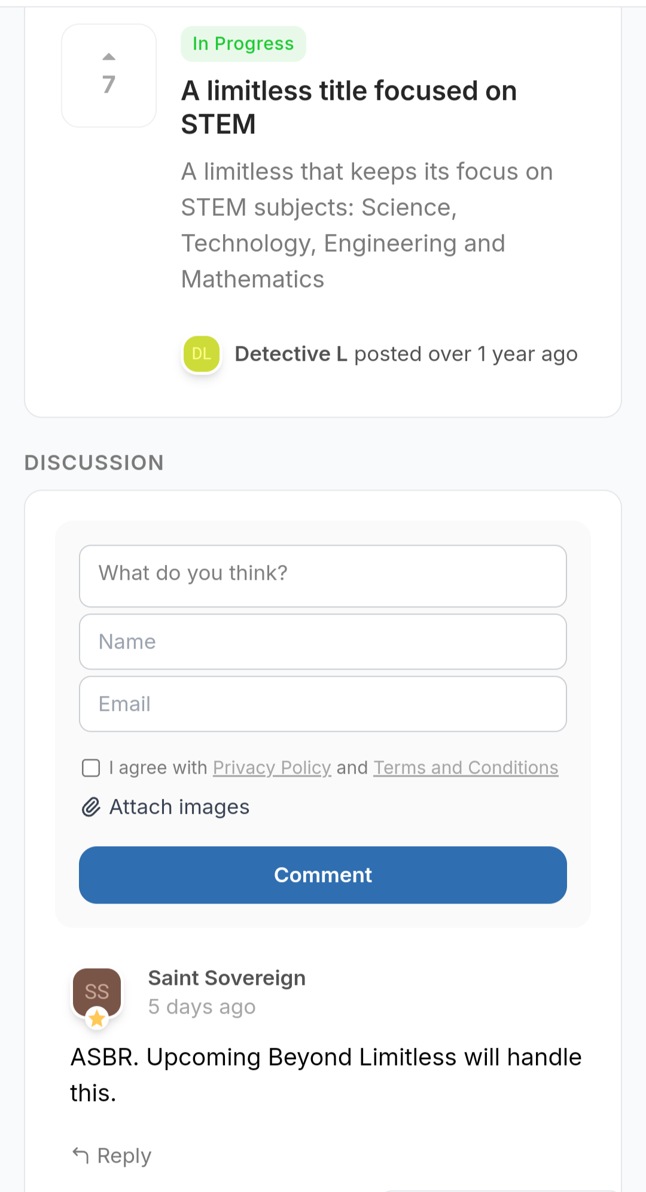
Task: Click the Detective L author name
Action: pos(291,354)
